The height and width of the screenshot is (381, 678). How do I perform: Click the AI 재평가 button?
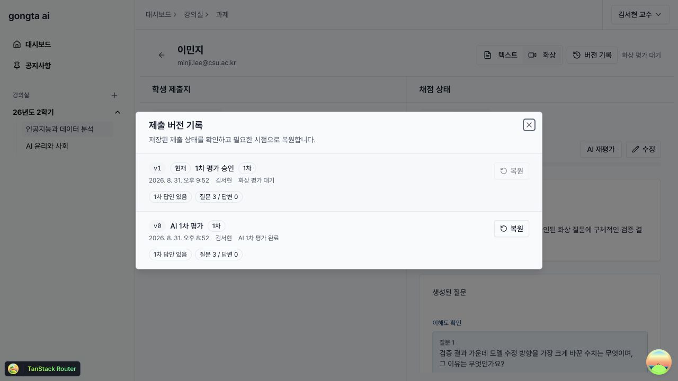click(601, 149)
